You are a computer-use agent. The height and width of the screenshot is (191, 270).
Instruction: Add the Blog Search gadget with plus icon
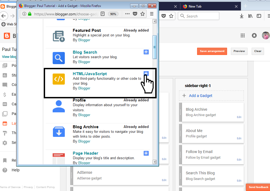pyautogui.click(x=146, y=52)
